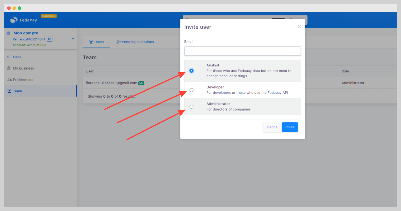The width and height of the screenshot is (401, 211).
Task: Click the Developer role label
Action: [215, 87]
